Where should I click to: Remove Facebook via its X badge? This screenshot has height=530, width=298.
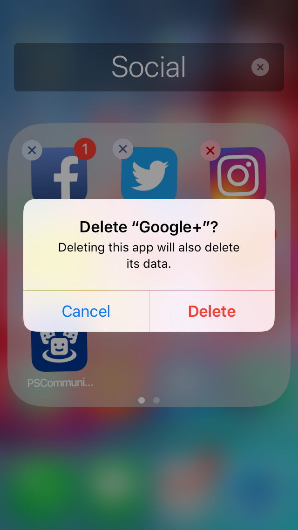click(32, 150)
